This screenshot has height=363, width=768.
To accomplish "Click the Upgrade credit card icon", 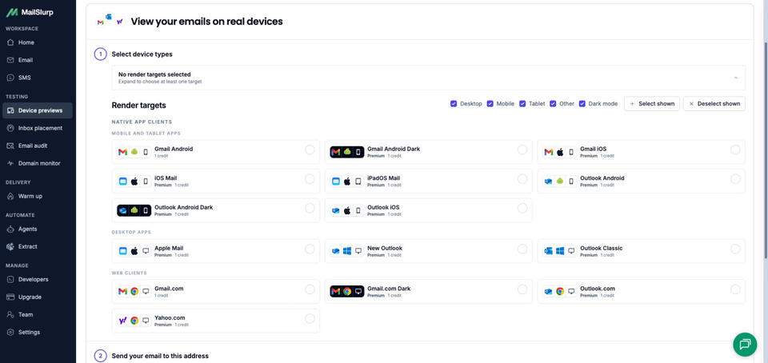I will (x=10, y=297).
